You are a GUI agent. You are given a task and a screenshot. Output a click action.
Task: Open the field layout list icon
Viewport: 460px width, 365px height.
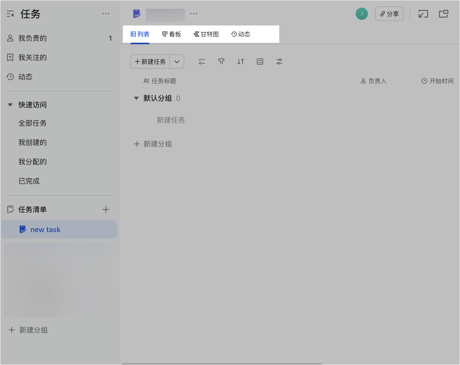260,62
